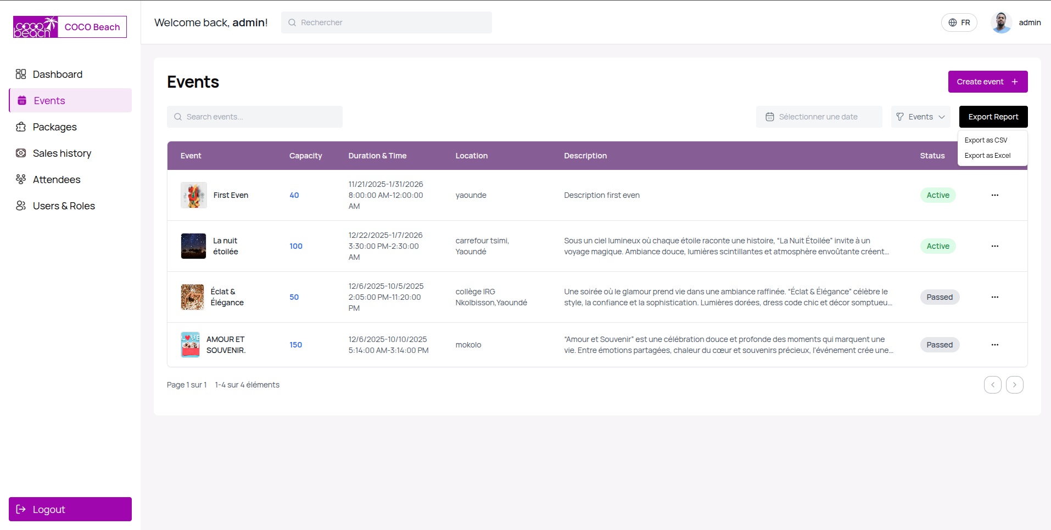Choose Export as Excel option
1051x530 pixels.
click(x=987, y=156)
